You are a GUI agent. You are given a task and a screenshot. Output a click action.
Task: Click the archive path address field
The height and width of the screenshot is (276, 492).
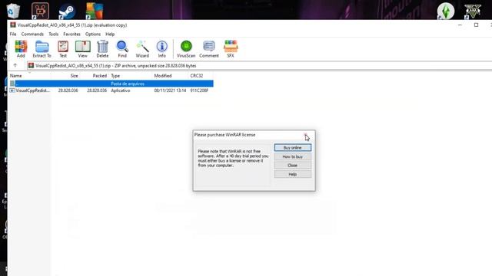(x=259, y=66)
